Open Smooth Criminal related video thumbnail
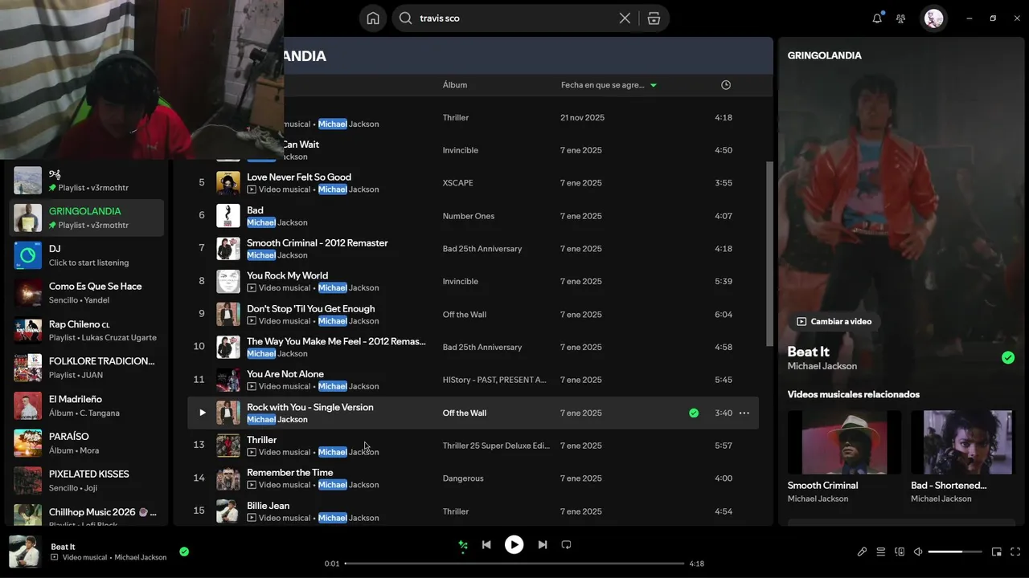Viewport: 1029px width, 578px height. pyautogui.click(x=844, y=442)
